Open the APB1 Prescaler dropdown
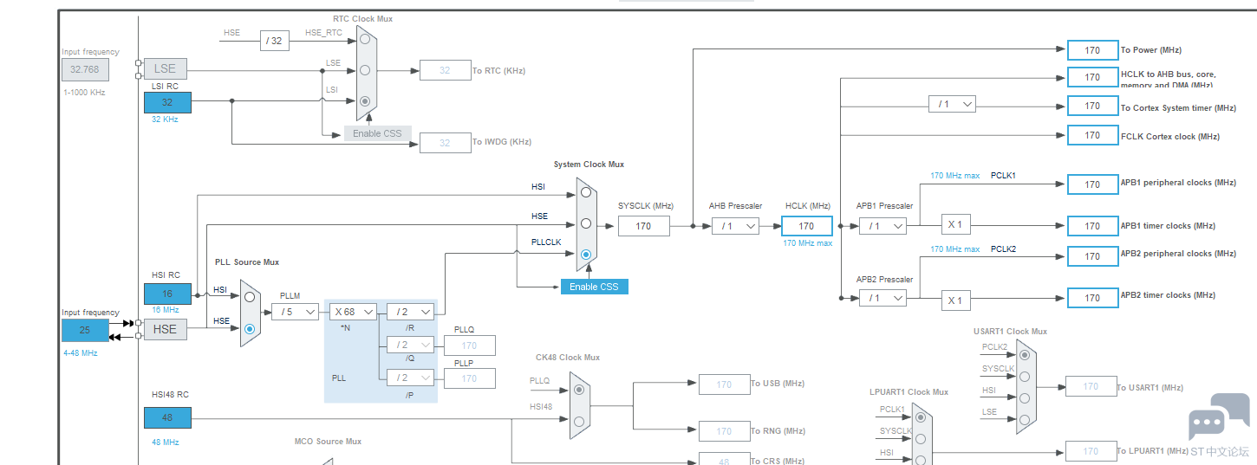 (x=882, y=226)
